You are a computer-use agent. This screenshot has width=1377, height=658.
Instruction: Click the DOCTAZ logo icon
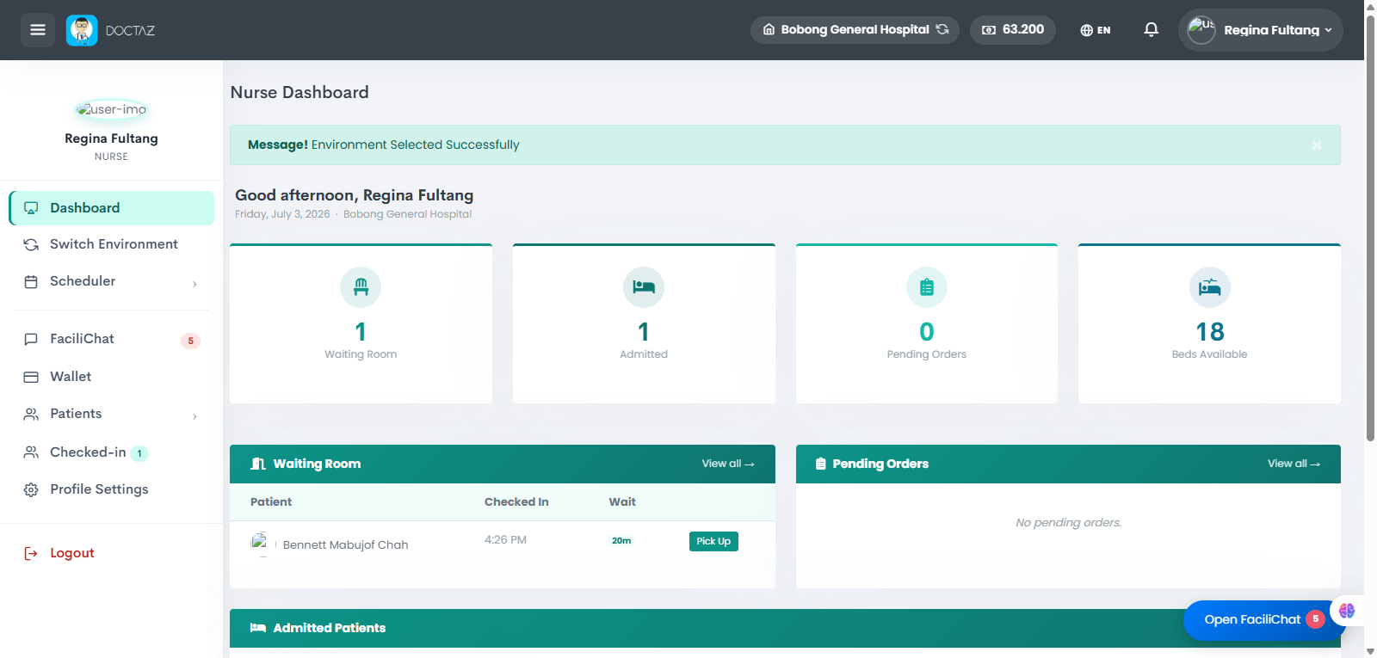(x=82, y=30)
